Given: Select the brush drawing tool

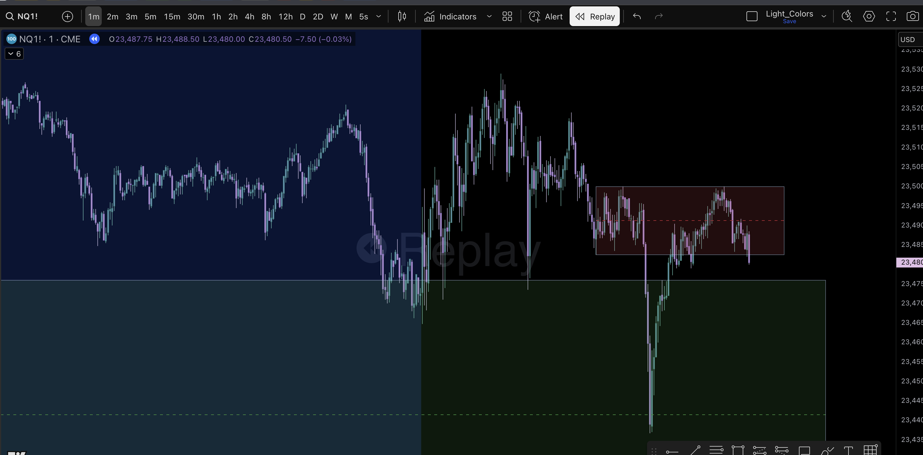Looking at the screenshot, I should pyautogui.click(x=827, y=450).
